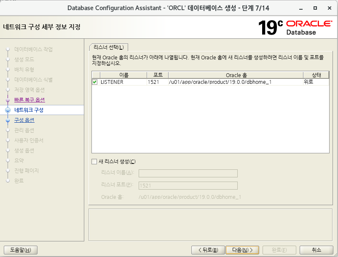Click the 생성 모드 step label
This screenshot has height=257, width=338.
point(24,59)
